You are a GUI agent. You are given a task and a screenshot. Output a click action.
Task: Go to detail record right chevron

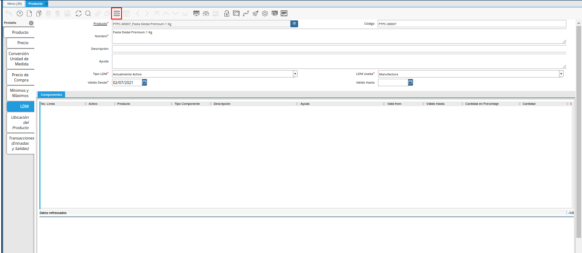pos(147,13)
